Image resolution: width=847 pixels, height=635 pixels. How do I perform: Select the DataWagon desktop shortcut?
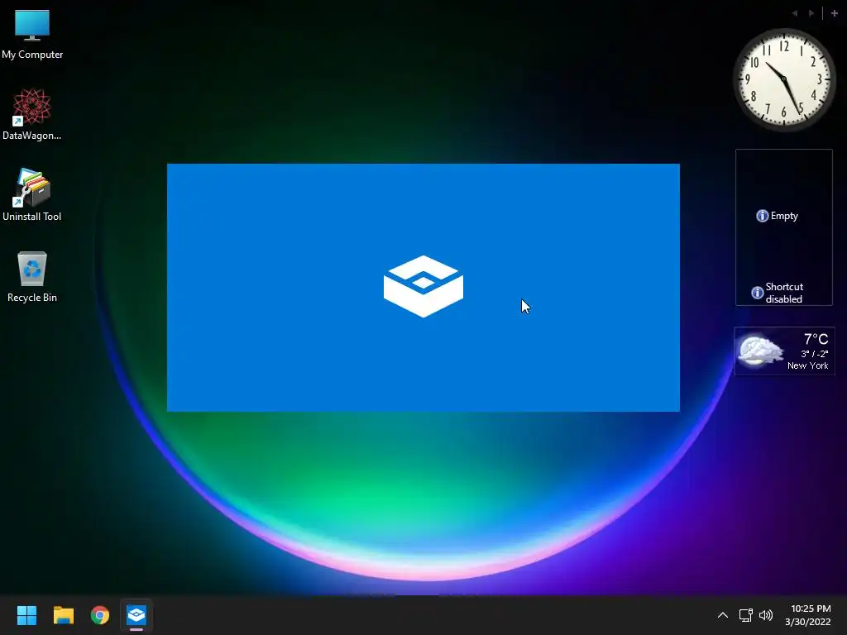(32, 114)
